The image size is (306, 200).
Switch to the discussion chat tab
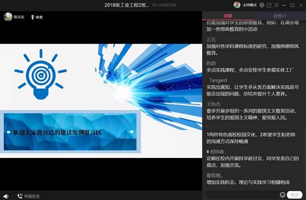pyautogui.click(x=228, y=16)
